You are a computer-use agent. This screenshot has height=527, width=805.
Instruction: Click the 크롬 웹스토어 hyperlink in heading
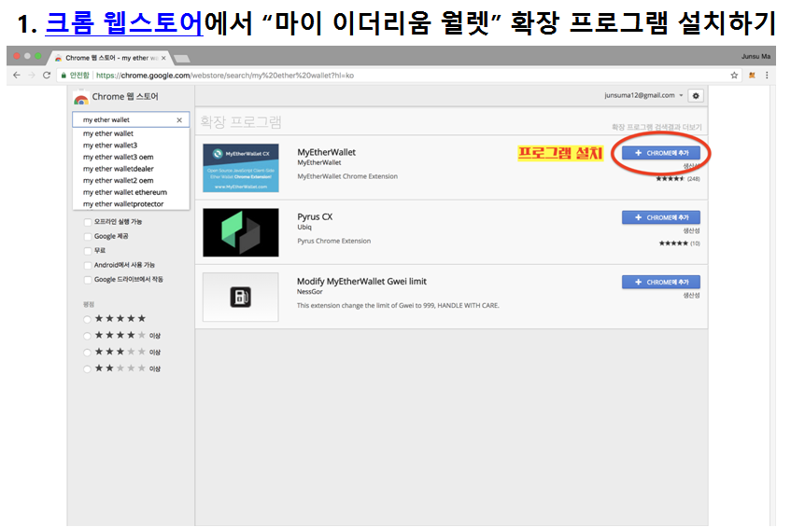124,23
